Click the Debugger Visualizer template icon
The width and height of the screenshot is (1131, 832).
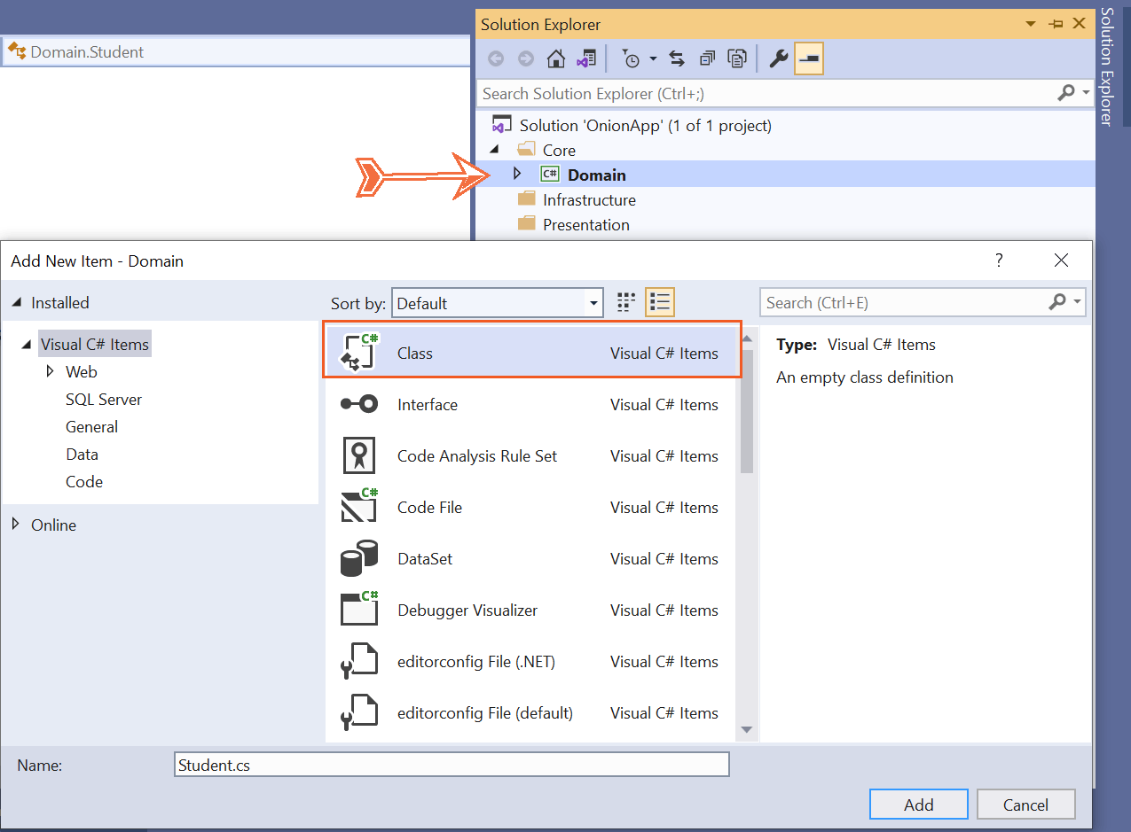coord(359,609)
